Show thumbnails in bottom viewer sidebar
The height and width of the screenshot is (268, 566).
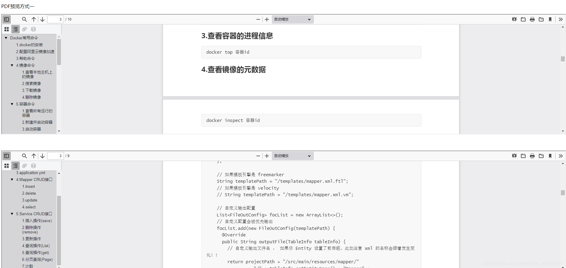point(7,166)
